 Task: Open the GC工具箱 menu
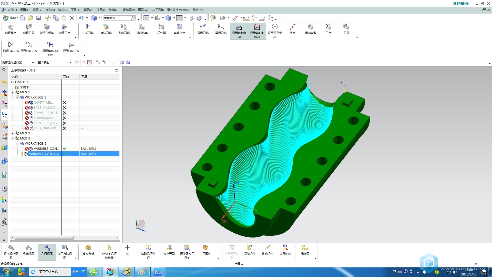(x=157, y=10)
